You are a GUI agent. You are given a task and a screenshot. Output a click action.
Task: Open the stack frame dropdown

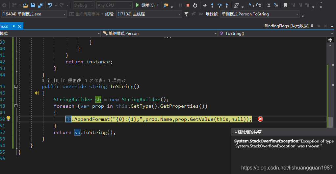(260, 14)
